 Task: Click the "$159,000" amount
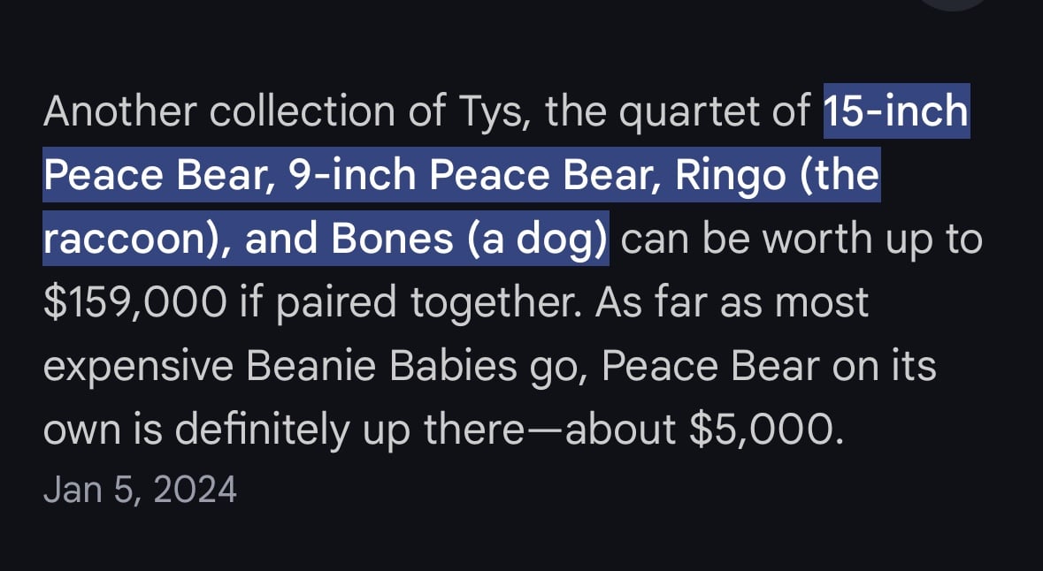click(135, 303)
